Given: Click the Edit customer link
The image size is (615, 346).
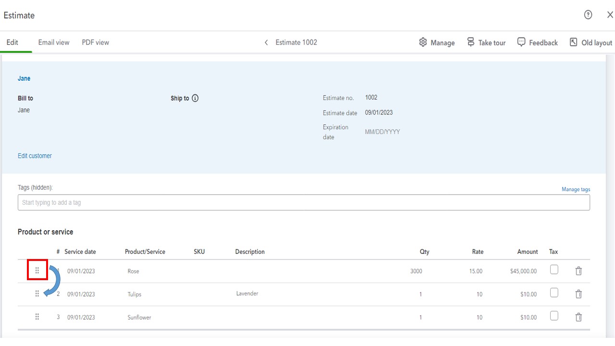Looking at the screenshot, I should (x=35, y=156).
